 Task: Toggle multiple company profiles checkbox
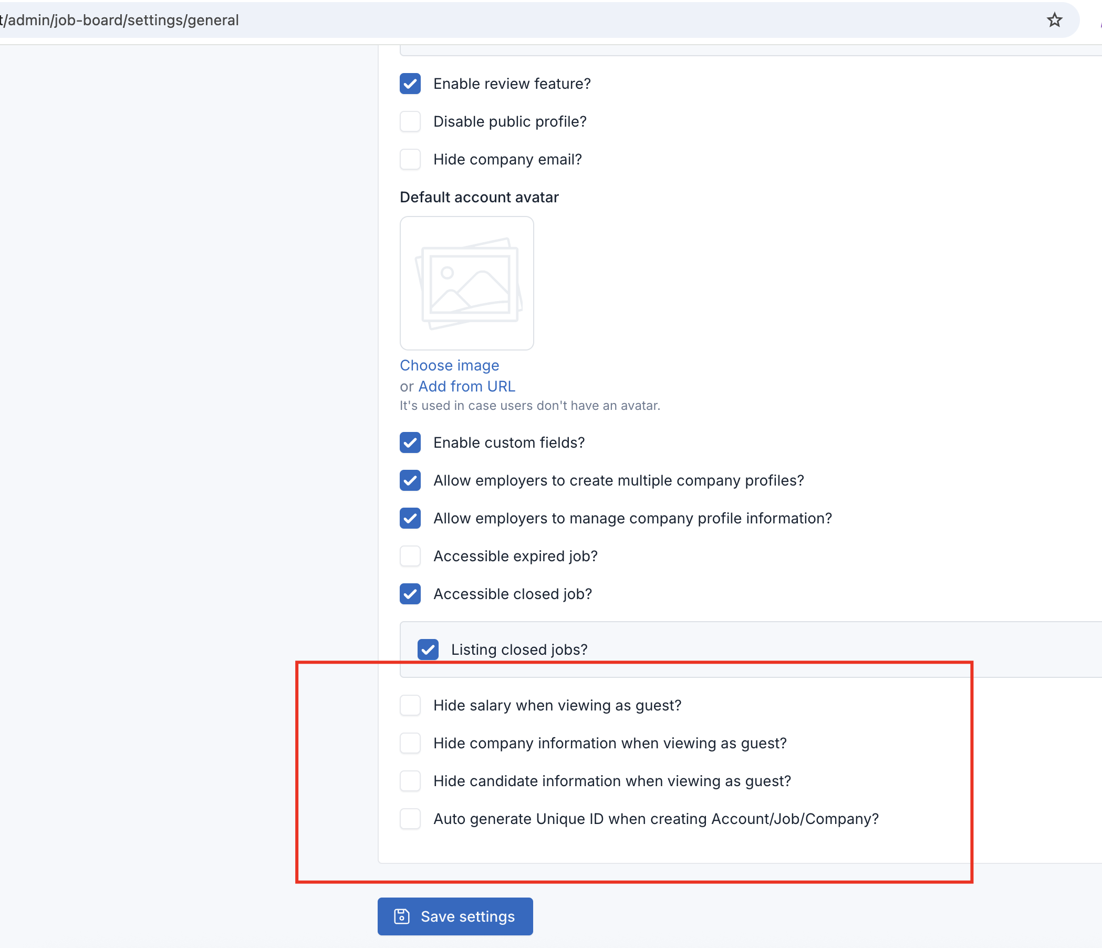pyautogui.click(x=410, y=480)
